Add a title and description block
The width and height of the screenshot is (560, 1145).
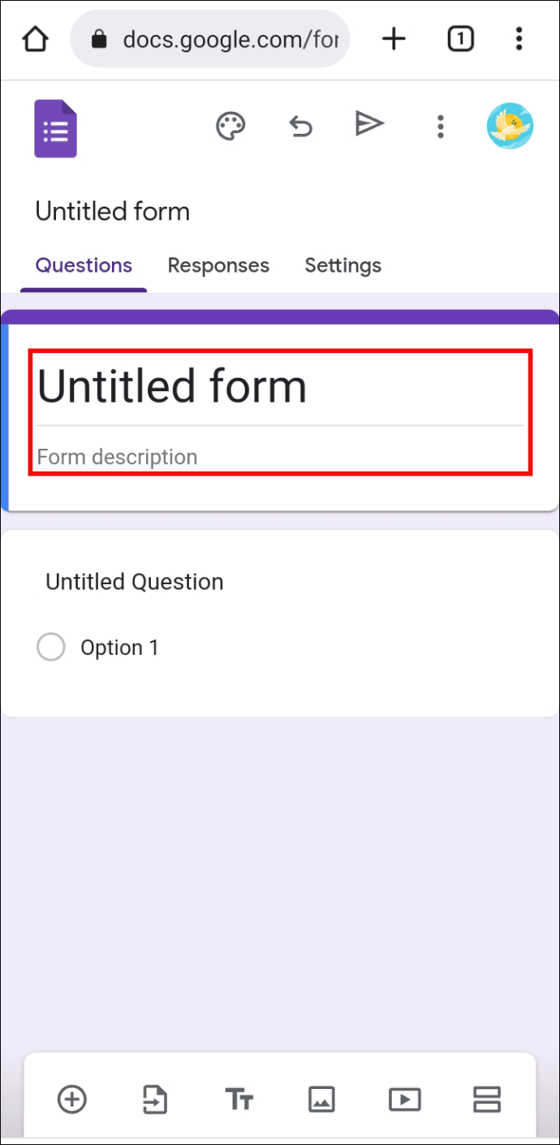pos(239,1100)
